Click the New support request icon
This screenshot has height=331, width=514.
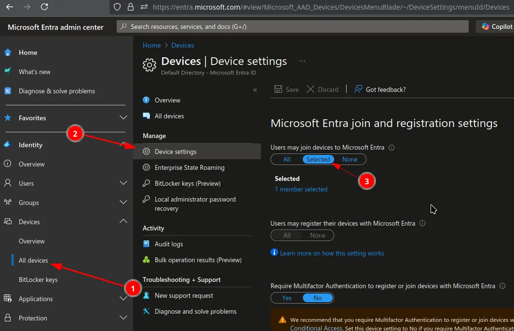click(x=146, y=295)
